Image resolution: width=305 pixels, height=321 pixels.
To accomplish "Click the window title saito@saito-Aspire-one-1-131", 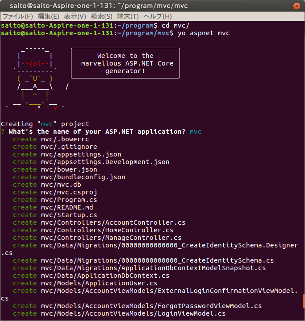I will point(99,6).
